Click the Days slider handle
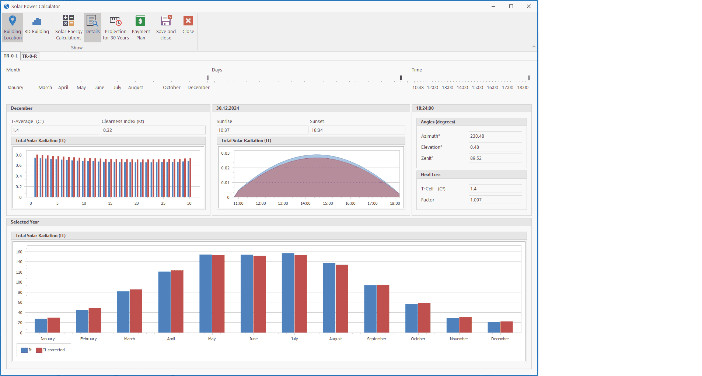Screen dimensions: 702x376 (x=401, y=78)
